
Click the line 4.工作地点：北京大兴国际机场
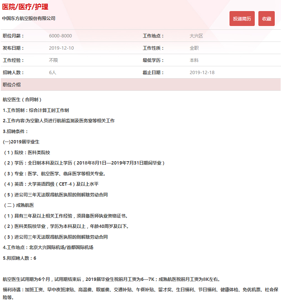coord(48,247)
